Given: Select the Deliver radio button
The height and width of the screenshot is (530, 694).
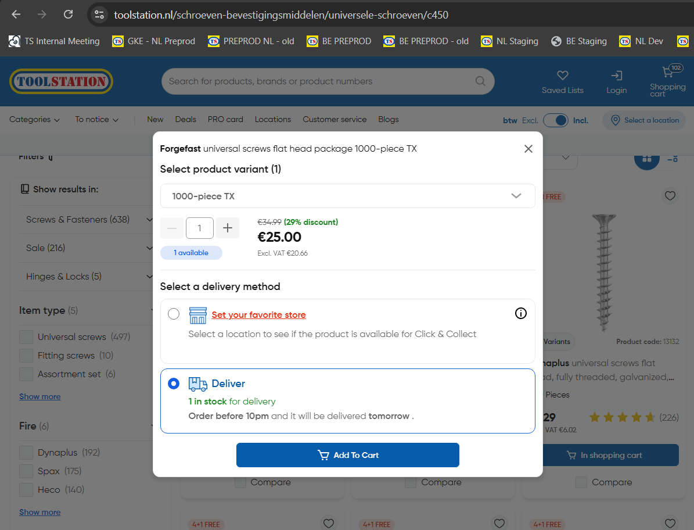Looking at the screenshot, I should 174,384.
